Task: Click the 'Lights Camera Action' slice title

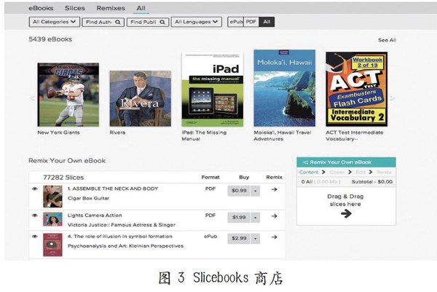Action: [x=95, y=216]
